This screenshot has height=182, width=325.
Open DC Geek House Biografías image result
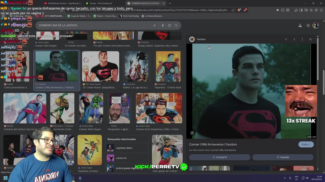[101, 66]
